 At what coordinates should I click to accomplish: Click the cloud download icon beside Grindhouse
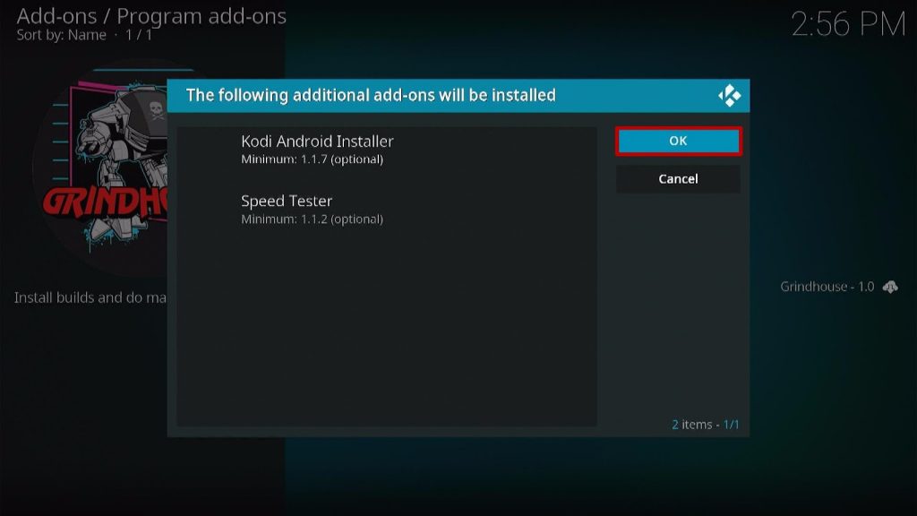[890, 287]
